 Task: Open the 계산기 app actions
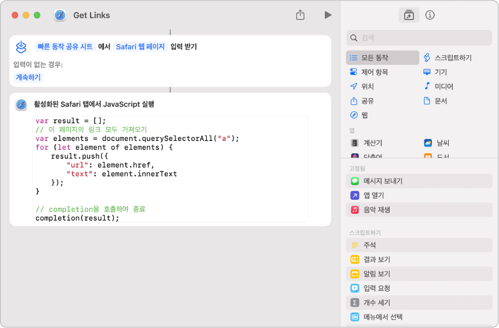click(366, 143)
